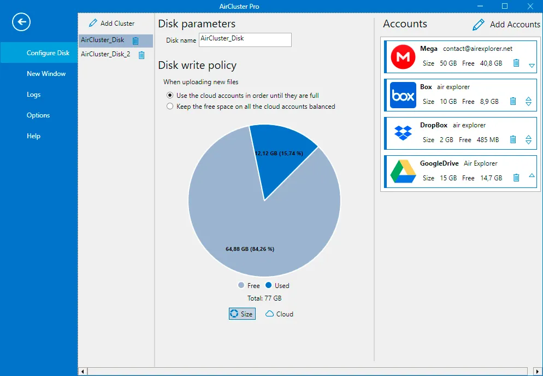Switch pie chart to Cloud view

pos(279,314)
